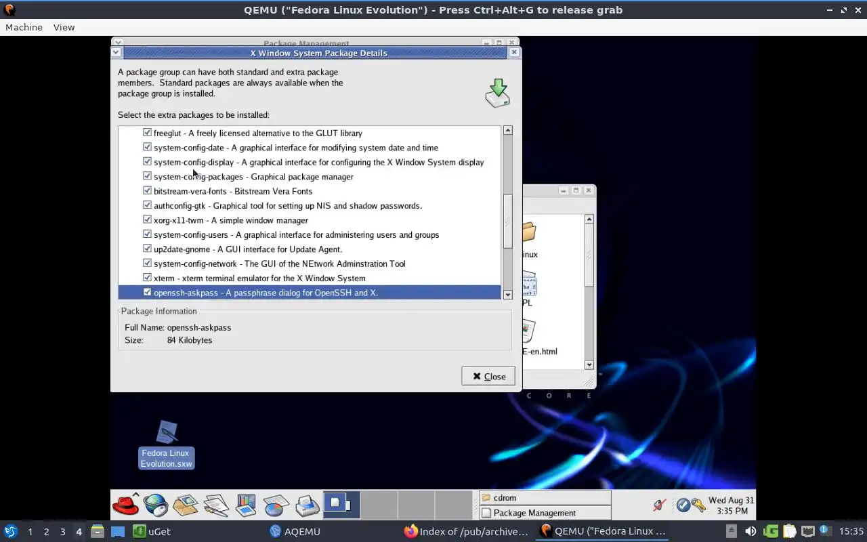The width and height of the screenshot is (867, 542).
Task: Click the muted volume icon in Fedora panel
Action: 659,505
